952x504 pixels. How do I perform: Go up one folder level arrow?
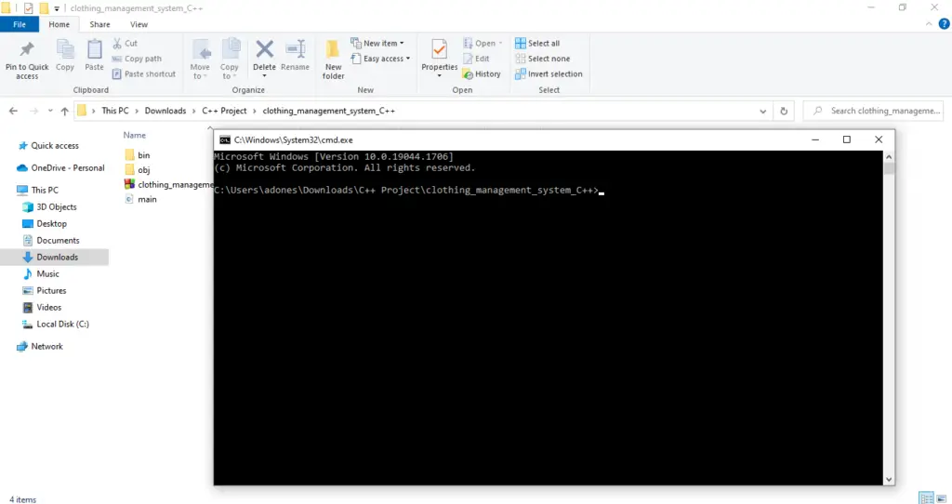click(65, 112)
